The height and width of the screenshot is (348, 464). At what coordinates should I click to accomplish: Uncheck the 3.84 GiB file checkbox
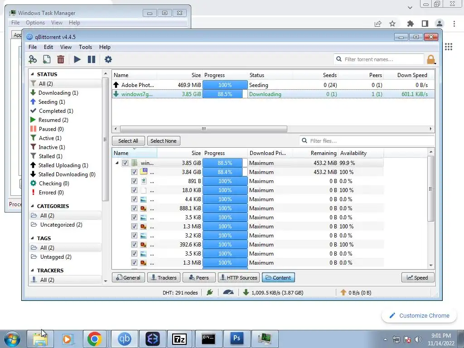(x=134, y=172)
